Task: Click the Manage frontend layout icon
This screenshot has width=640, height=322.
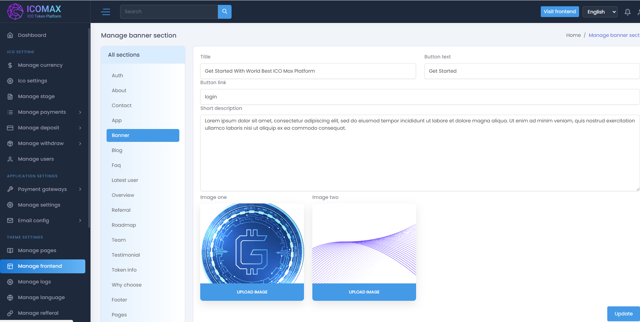Action: [x=10, y=266]
